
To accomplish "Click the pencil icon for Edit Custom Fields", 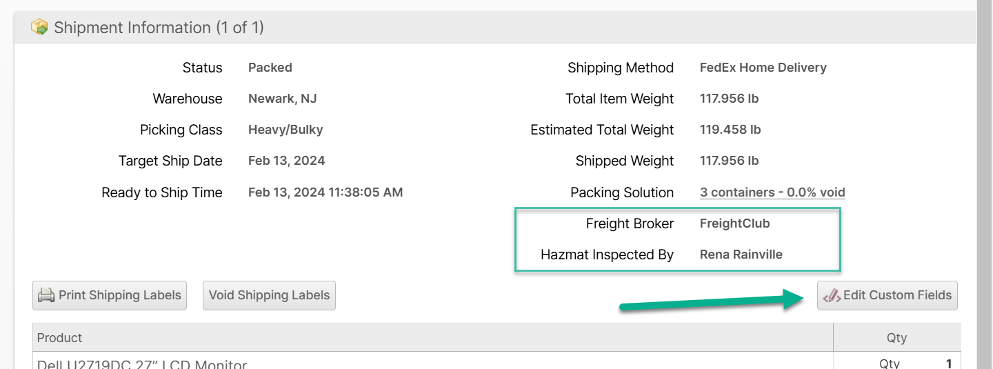I will pyautogui.click(x=832, y=295).
